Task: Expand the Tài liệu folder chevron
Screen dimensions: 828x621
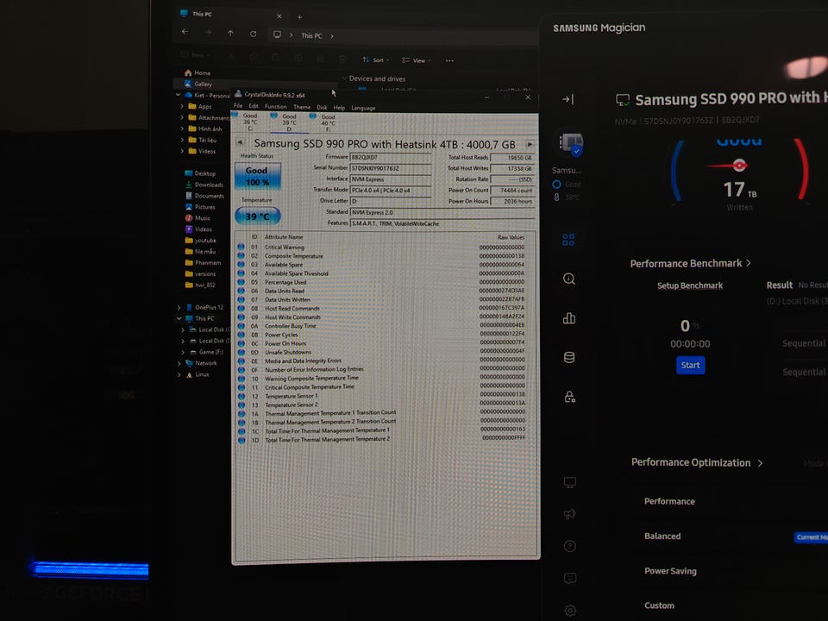Action: point(182,140)
